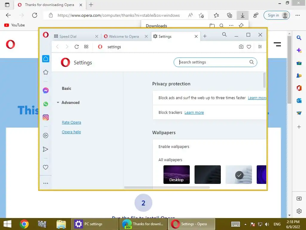Switch to PC settings taskbar item
The width and height of the screenshot is (306, 230).
pos(95,224)
